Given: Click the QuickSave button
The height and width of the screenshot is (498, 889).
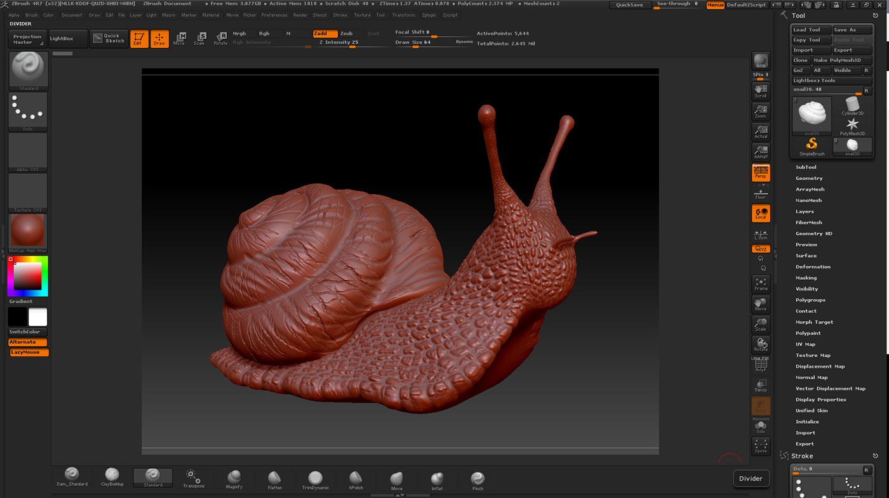Looking at the screenshot, I should point(630,4).
